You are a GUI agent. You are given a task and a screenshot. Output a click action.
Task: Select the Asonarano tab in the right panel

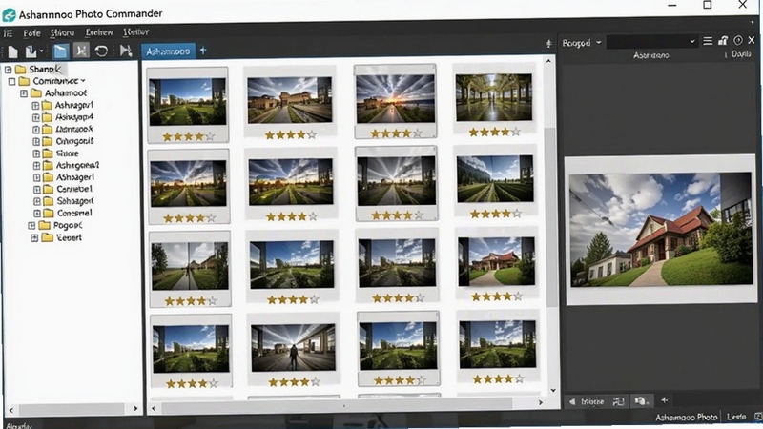(x=651, y=55)
